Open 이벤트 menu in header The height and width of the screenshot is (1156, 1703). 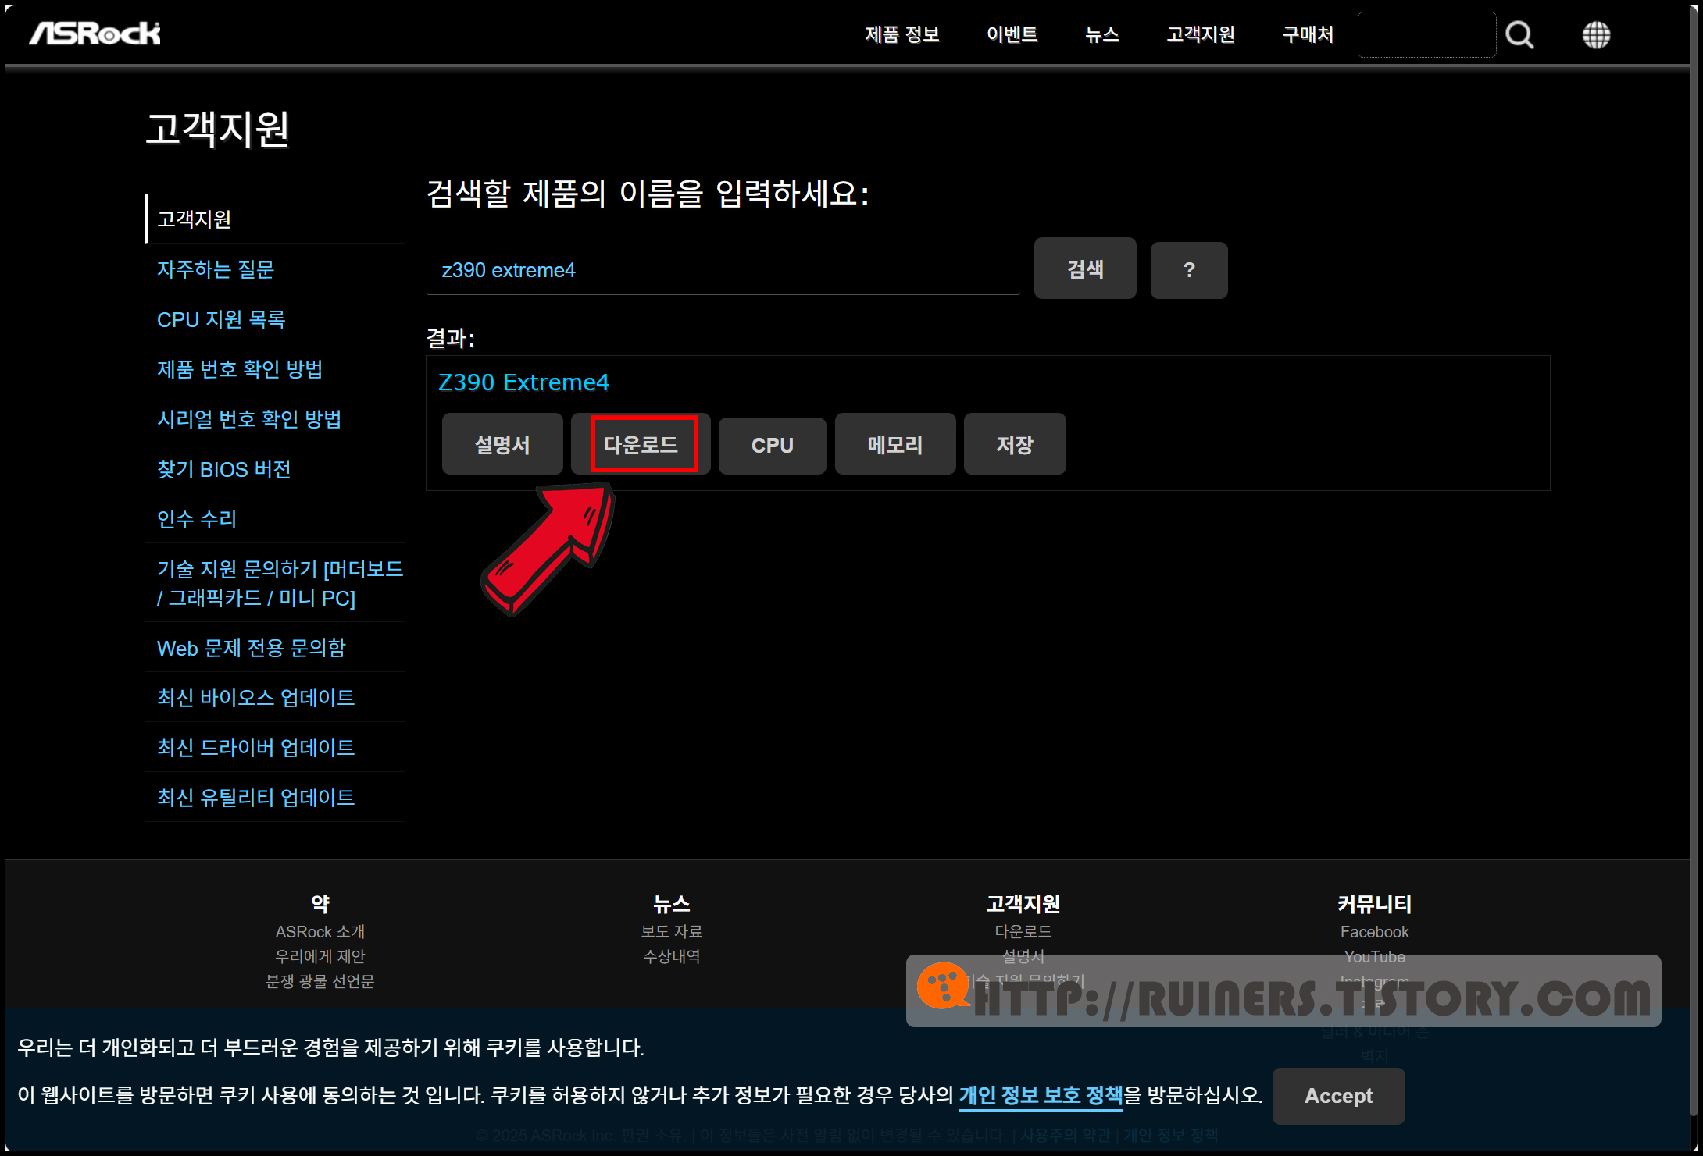(x=1012, y=34)
